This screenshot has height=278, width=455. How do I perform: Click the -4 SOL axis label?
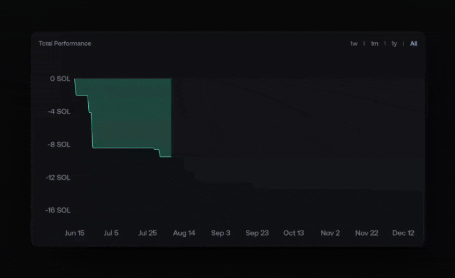coord(59,112)
